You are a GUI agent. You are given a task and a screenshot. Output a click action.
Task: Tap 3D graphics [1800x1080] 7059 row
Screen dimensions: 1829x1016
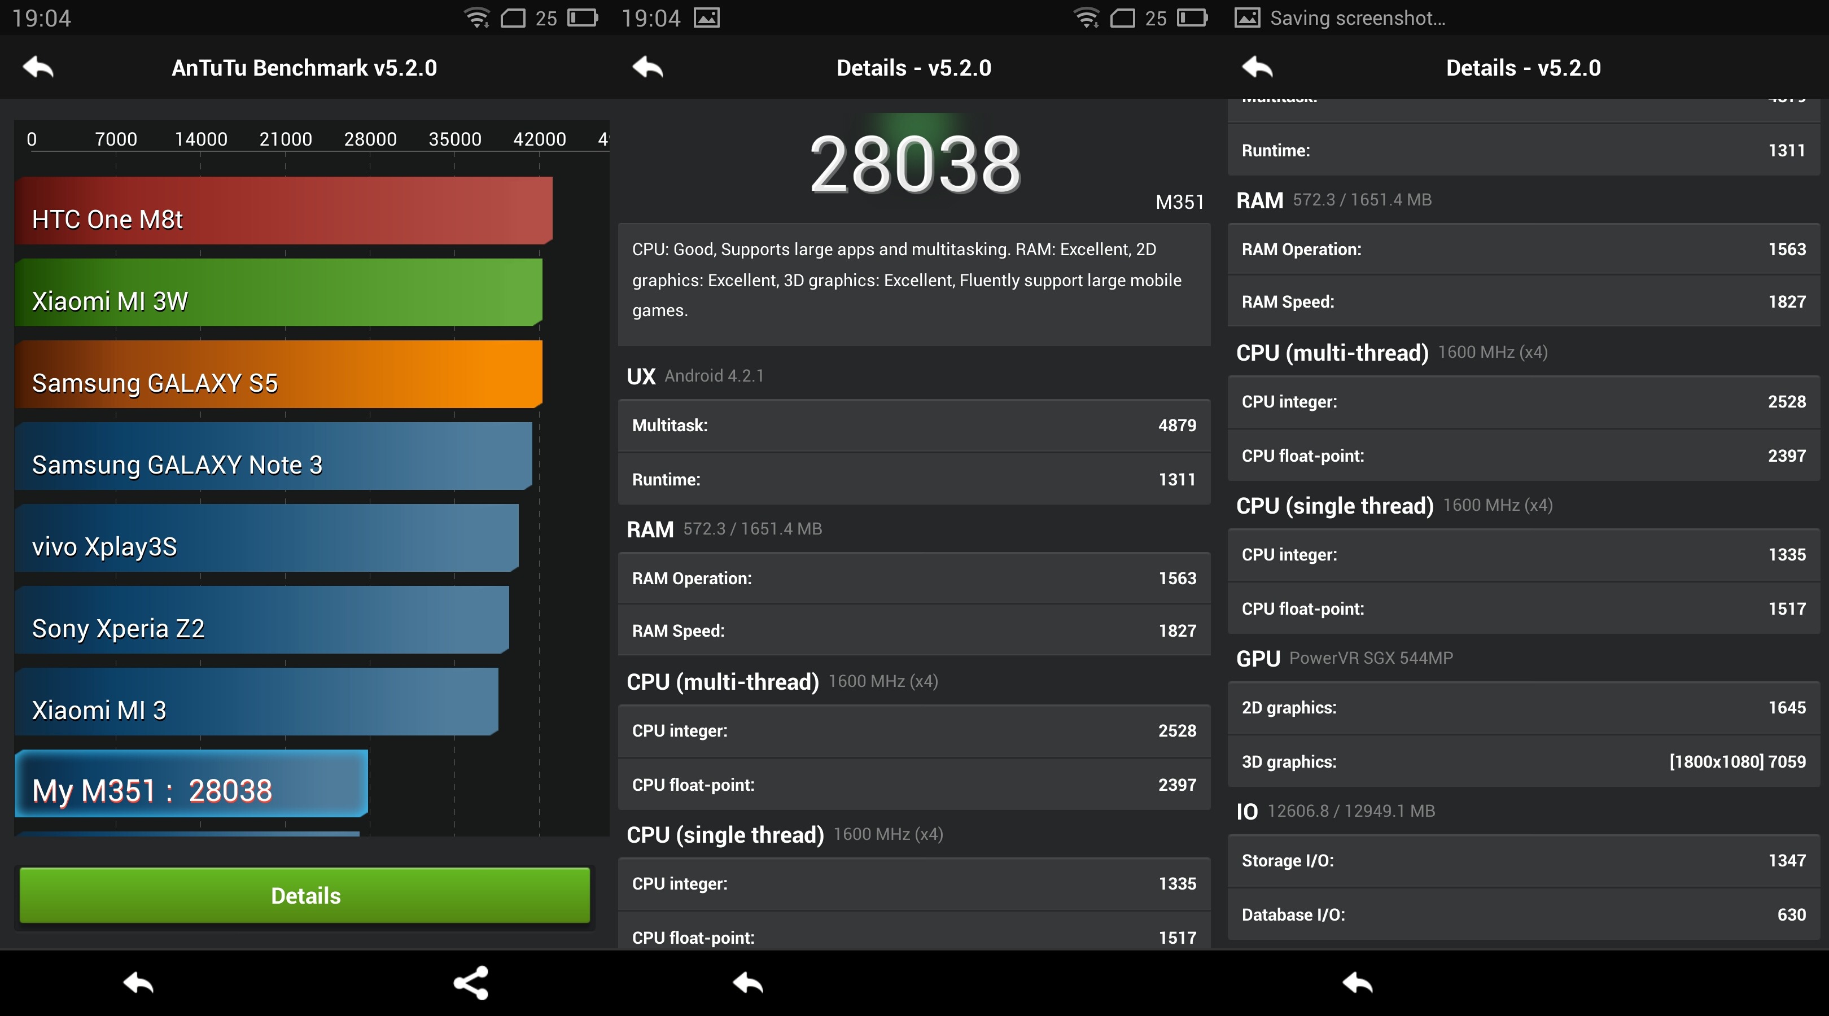(1524, 761)
